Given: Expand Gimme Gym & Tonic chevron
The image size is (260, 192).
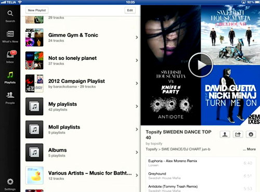Looking at the screenshot, I should pos(137,37).
